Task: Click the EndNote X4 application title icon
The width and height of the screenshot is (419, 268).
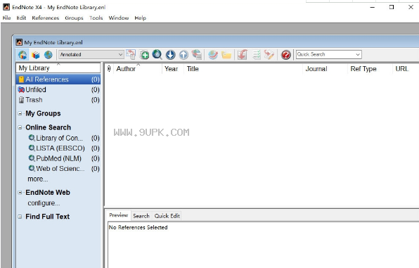Action: (6, 7)
